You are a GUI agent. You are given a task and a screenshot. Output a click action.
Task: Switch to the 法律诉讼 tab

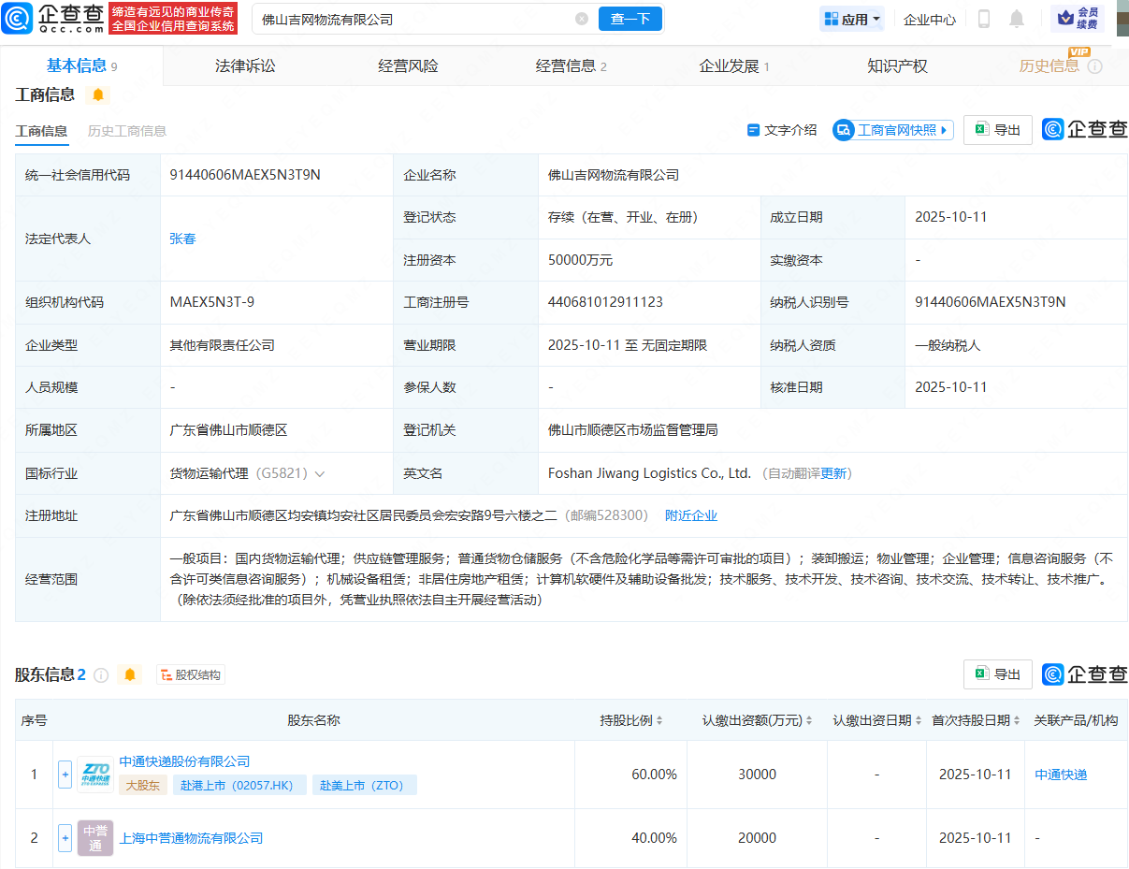[x=245, y=65]
